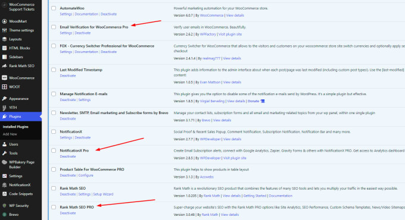This screenshot has width=405, height=220.
Task: Click the Code Snippets icon
Action: click(x=4, y=194)
